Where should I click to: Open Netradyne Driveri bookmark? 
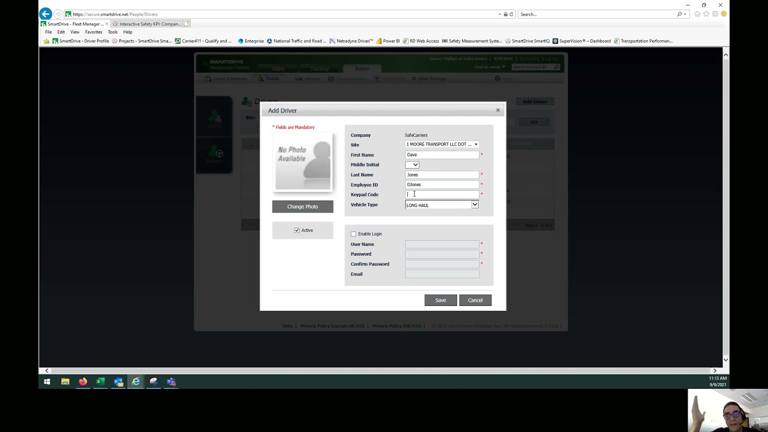point(352,41)
